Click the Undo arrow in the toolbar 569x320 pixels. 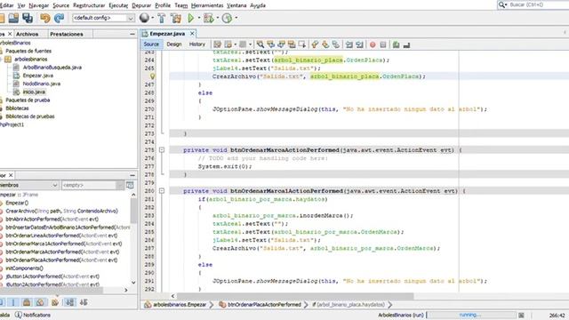(x=45, y=18)
